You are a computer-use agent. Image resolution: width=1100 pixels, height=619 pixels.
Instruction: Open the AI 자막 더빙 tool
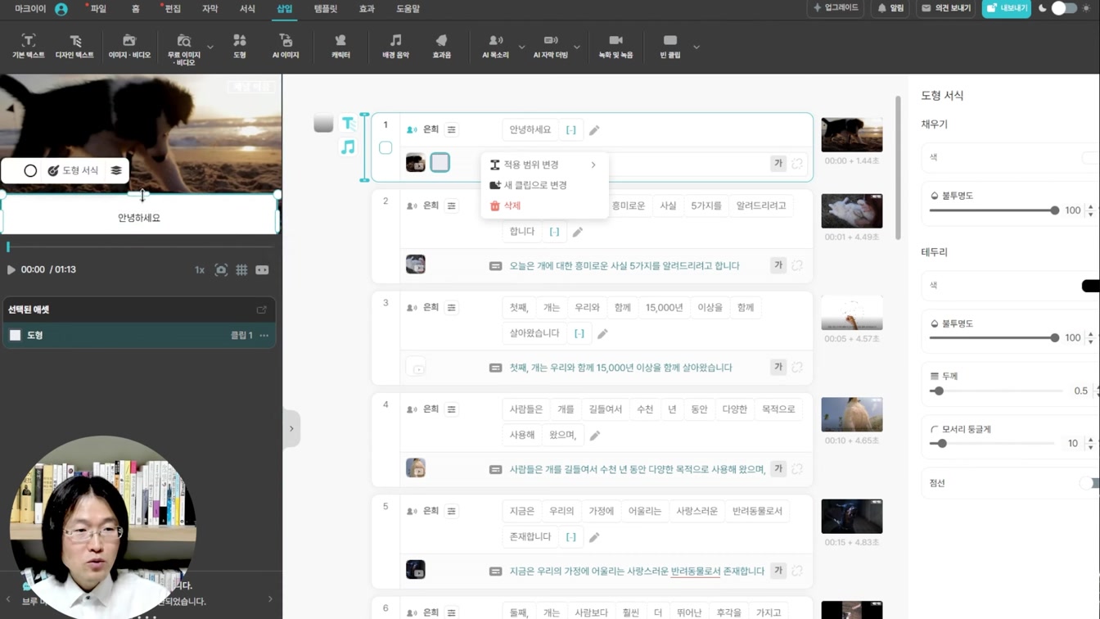(551, 47)
